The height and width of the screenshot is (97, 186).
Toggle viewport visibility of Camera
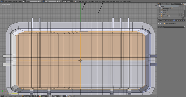pos(180,16)
